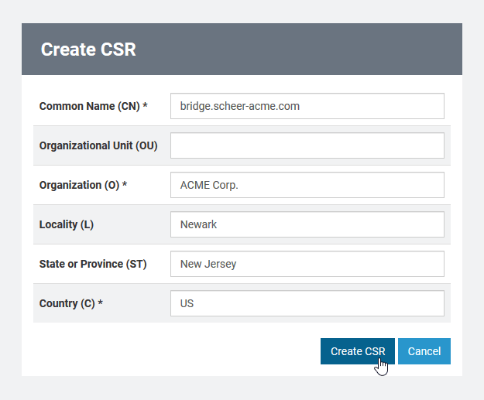Click the Common Name input field
Screen dimensions: 484x400
tap(307, 106)
